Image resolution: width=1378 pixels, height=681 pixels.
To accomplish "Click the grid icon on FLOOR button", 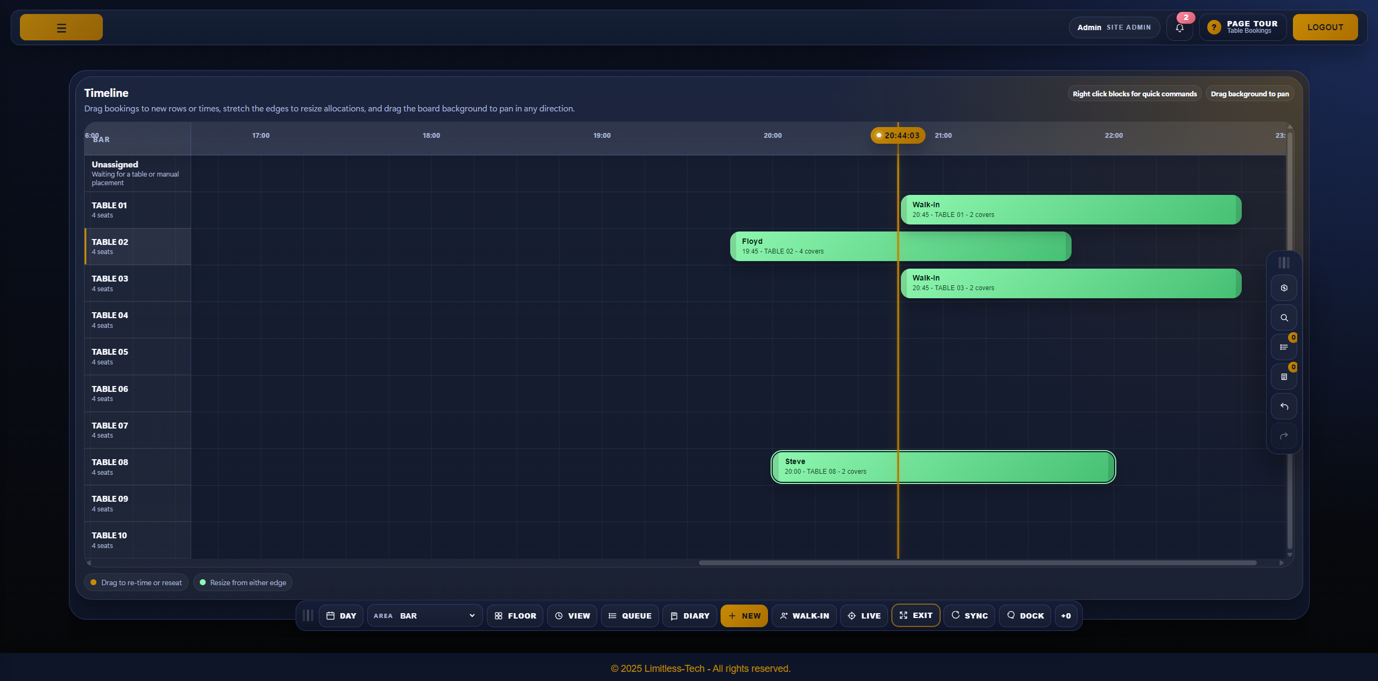I will point(499,616).
